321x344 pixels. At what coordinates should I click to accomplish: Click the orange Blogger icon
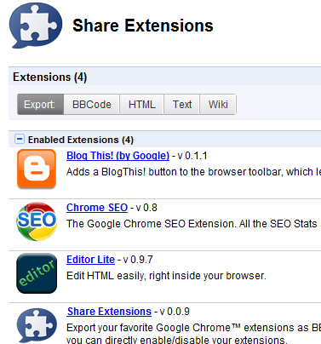(37, 169)
